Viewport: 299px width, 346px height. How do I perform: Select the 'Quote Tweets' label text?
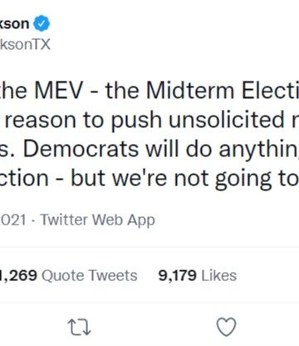pyautogui.click(x=90, y=275)
